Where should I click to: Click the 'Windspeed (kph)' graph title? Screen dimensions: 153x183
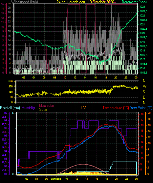click(25, 2)
